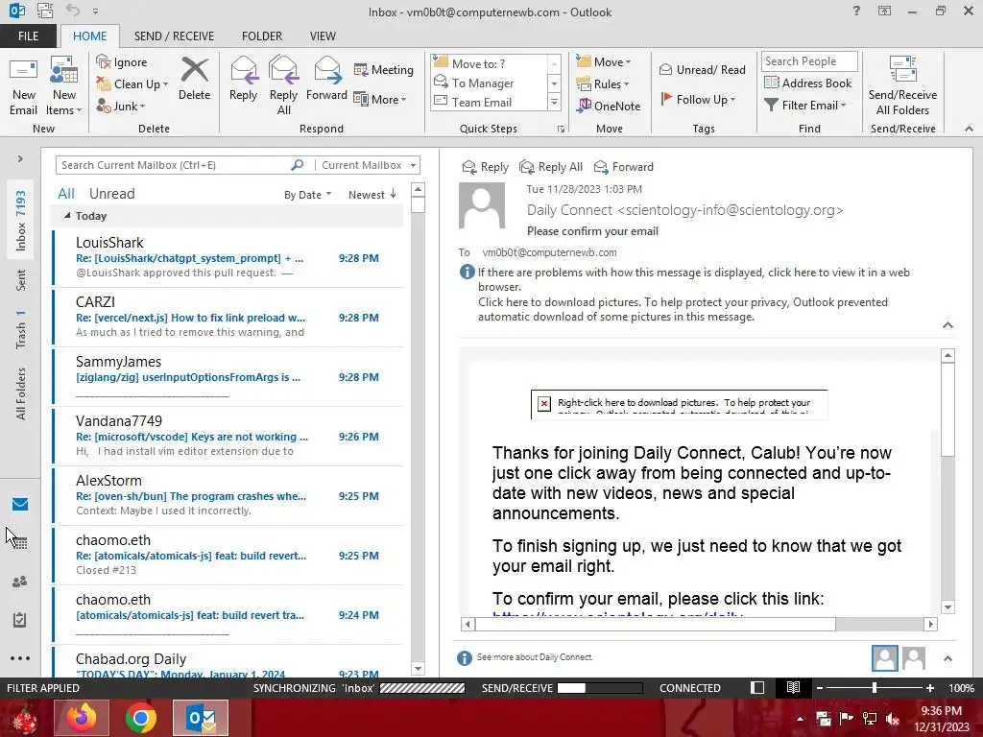Switch to the FOLDER tab
The height and width of the screenshot is (737, 983).
pyautogui.click(x=262, y=36)
